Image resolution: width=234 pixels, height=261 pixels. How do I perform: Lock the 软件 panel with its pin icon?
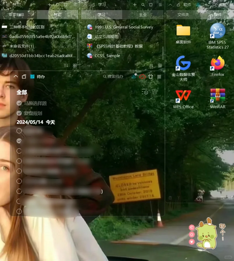(x=178, y=5)
